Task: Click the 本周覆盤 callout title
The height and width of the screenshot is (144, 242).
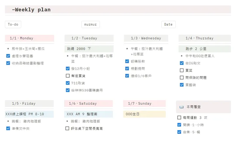Action: coord(194,107)
